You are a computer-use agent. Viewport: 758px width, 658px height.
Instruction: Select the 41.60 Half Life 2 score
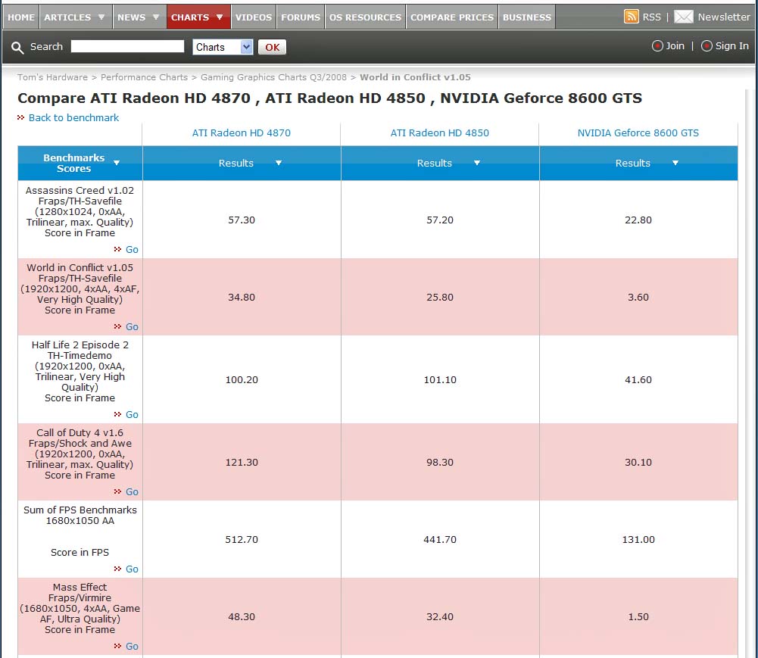tap(638, 380)
